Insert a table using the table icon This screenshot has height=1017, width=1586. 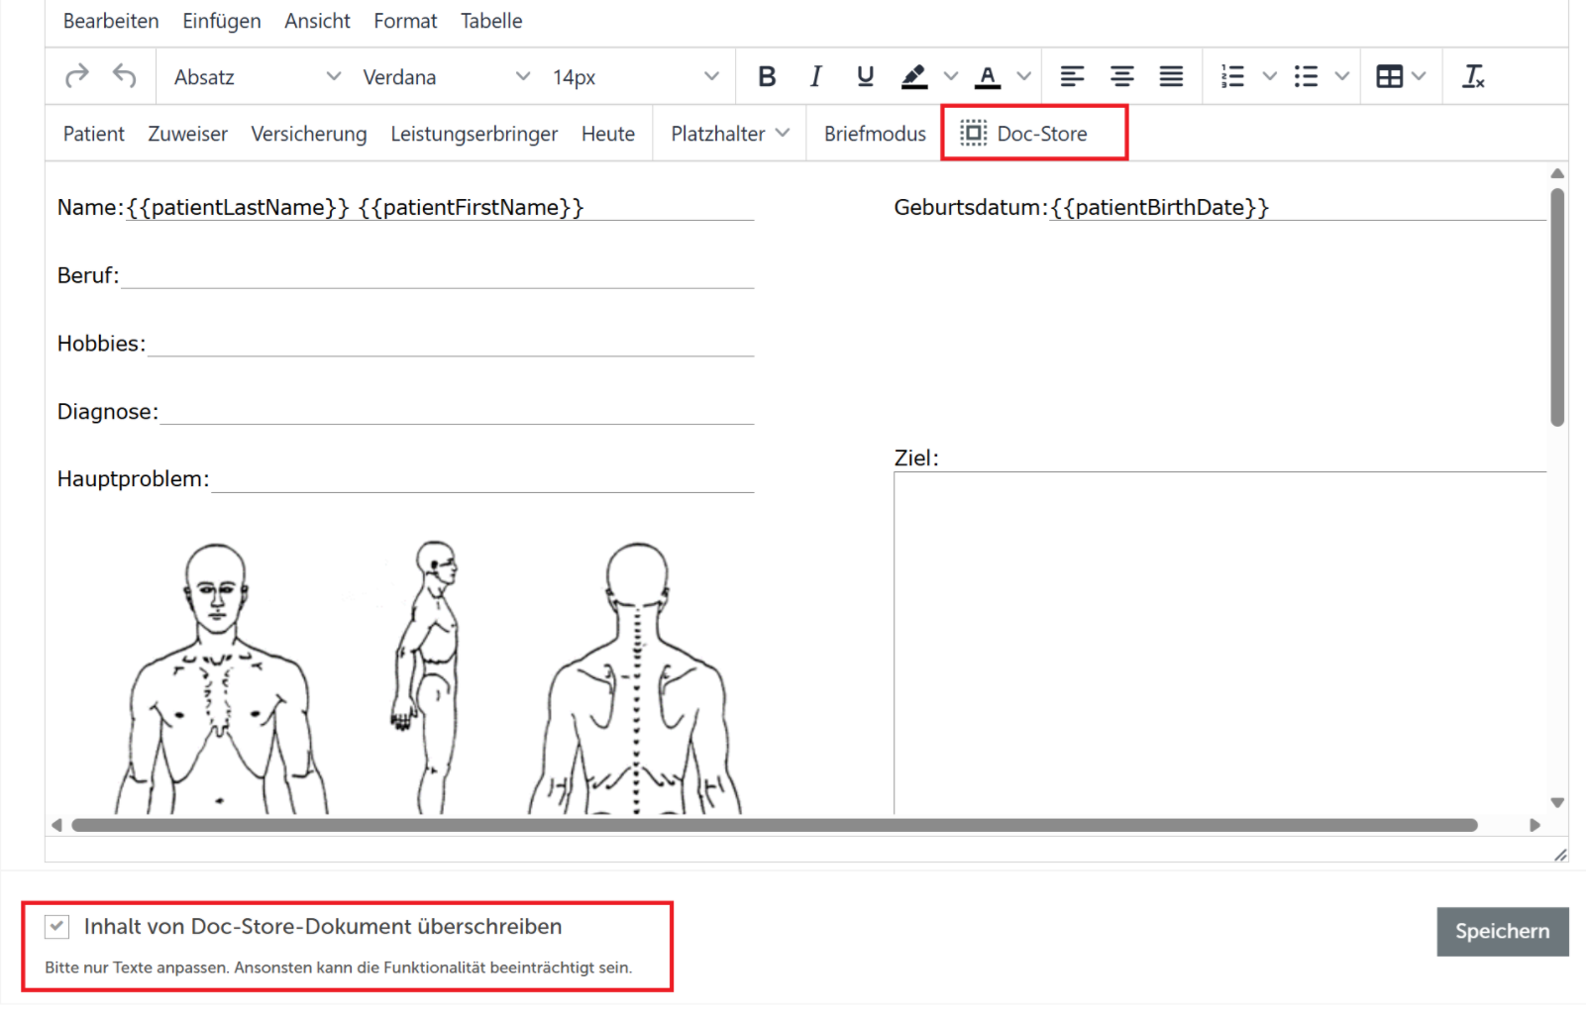1390,76
